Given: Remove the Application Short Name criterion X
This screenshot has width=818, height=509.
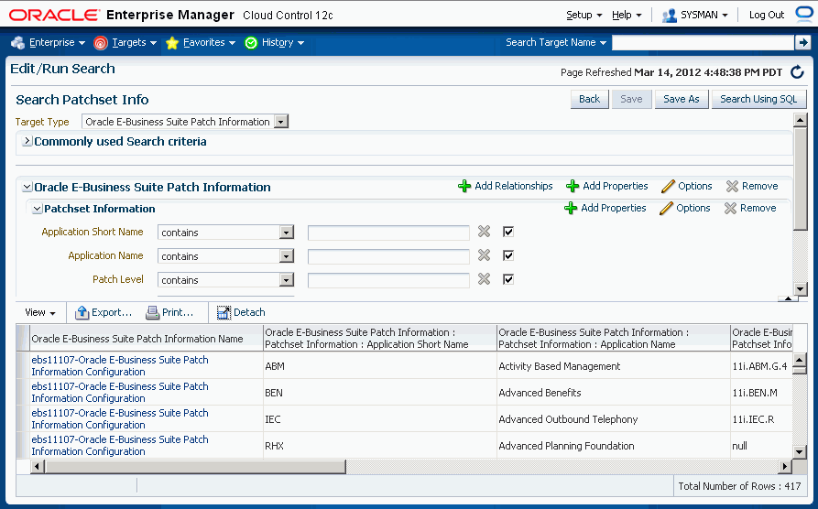Looking at the screenshot, I should [x=485, y=232].
